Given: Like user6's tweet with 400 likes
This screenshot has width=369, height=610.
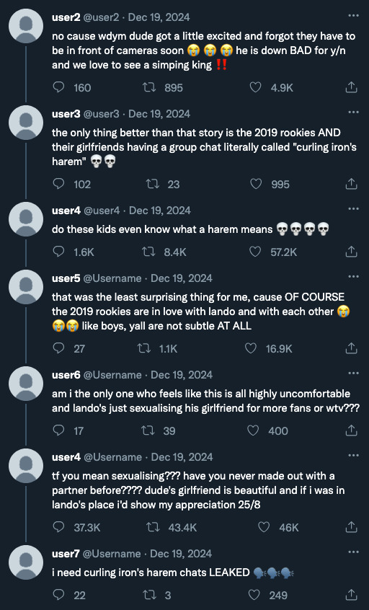Looking at the screenshot, I should 253,430.
